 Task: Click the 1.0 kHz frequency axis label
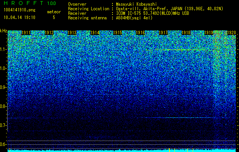click(x=3, y=68)
